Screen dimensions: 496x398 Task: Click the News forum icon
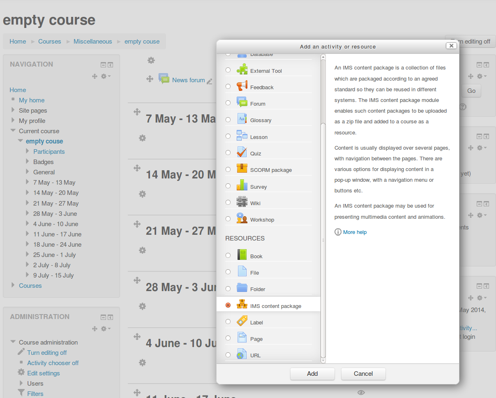164,79
